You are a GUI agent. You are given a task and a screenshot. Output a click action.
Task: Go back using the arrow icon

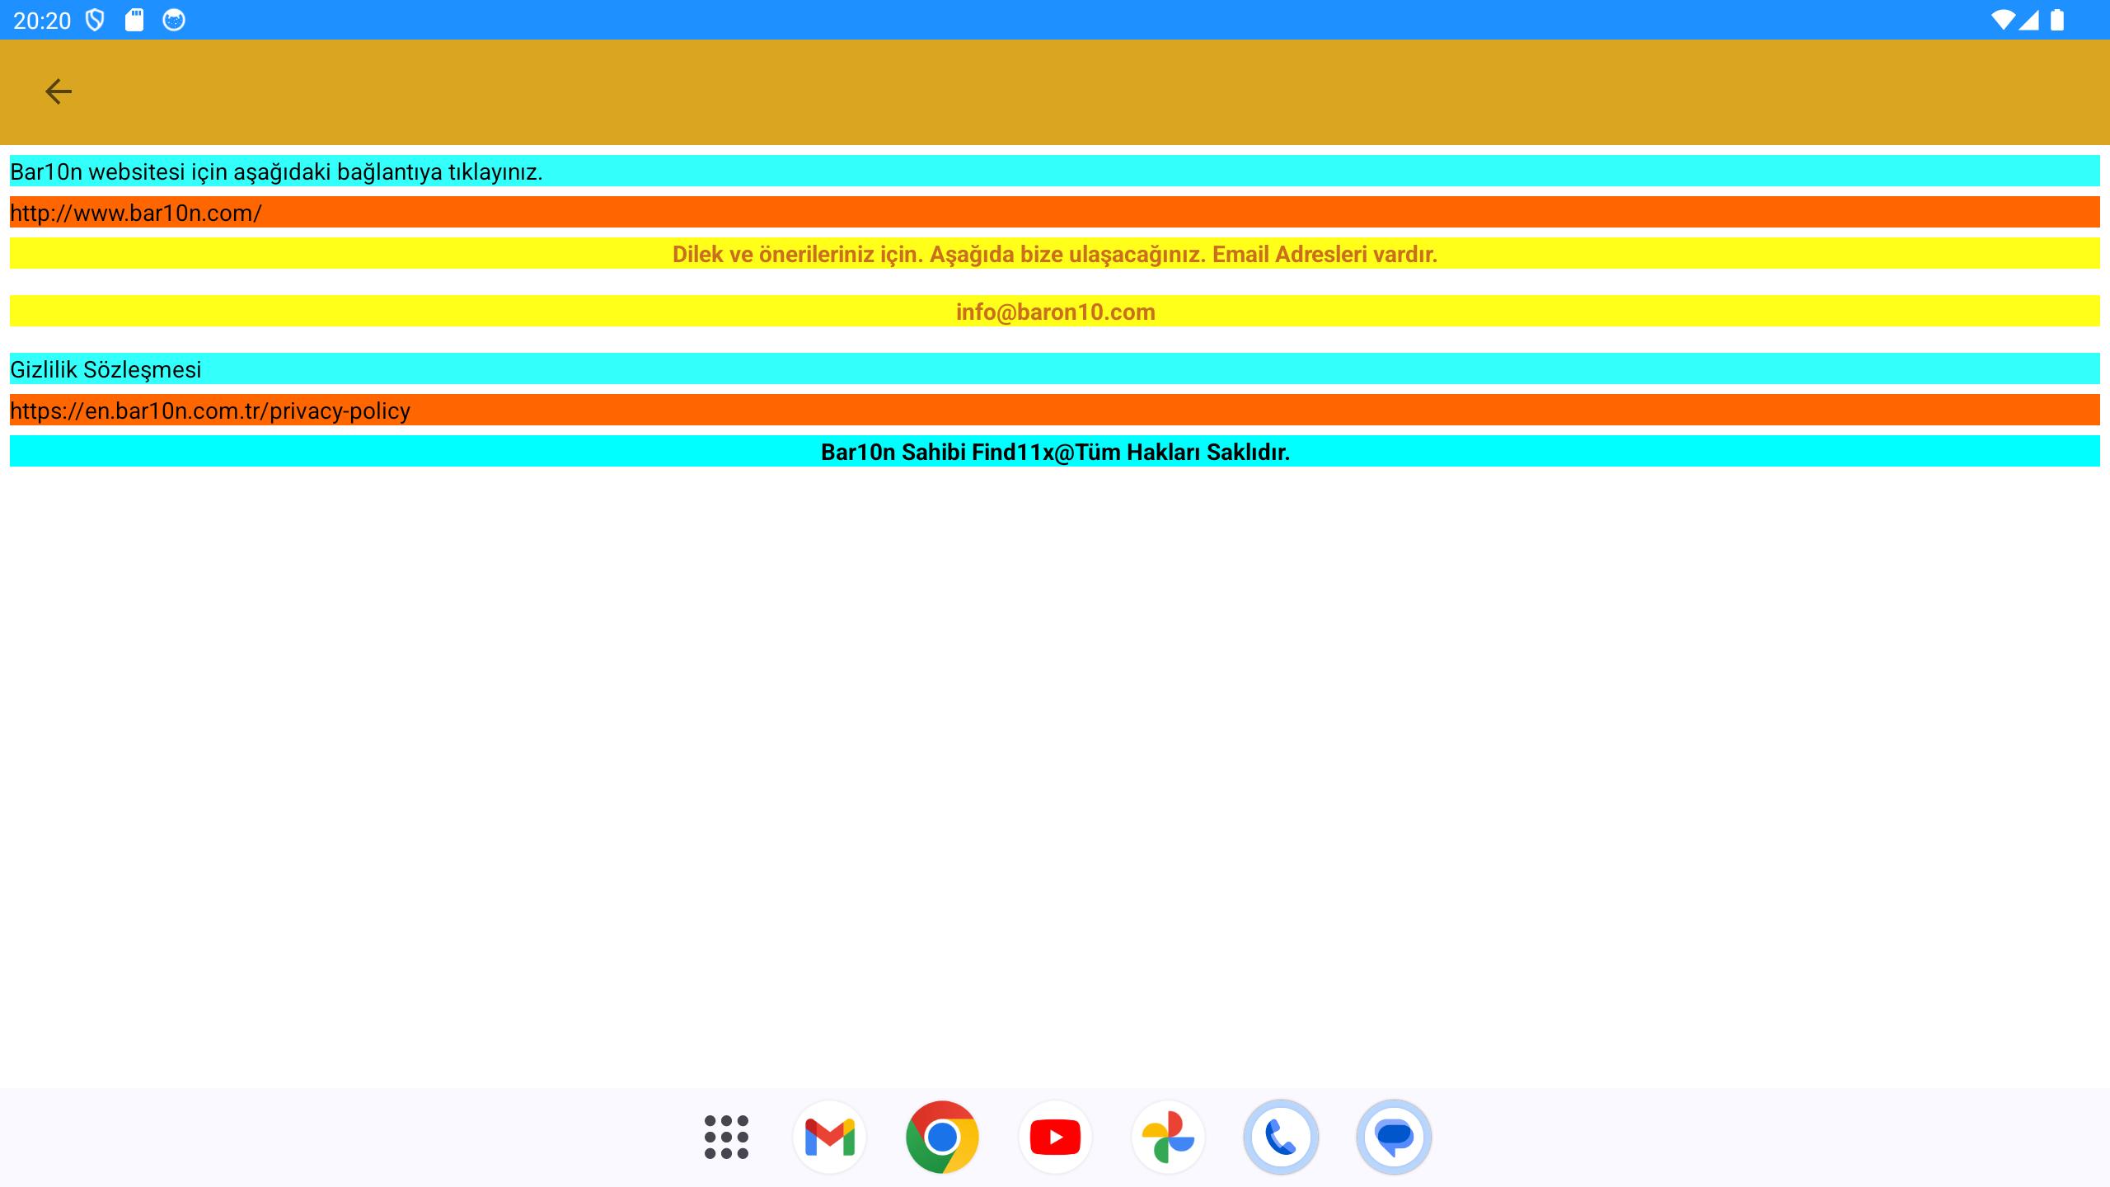pyautogui.click(x=58, y=91)
